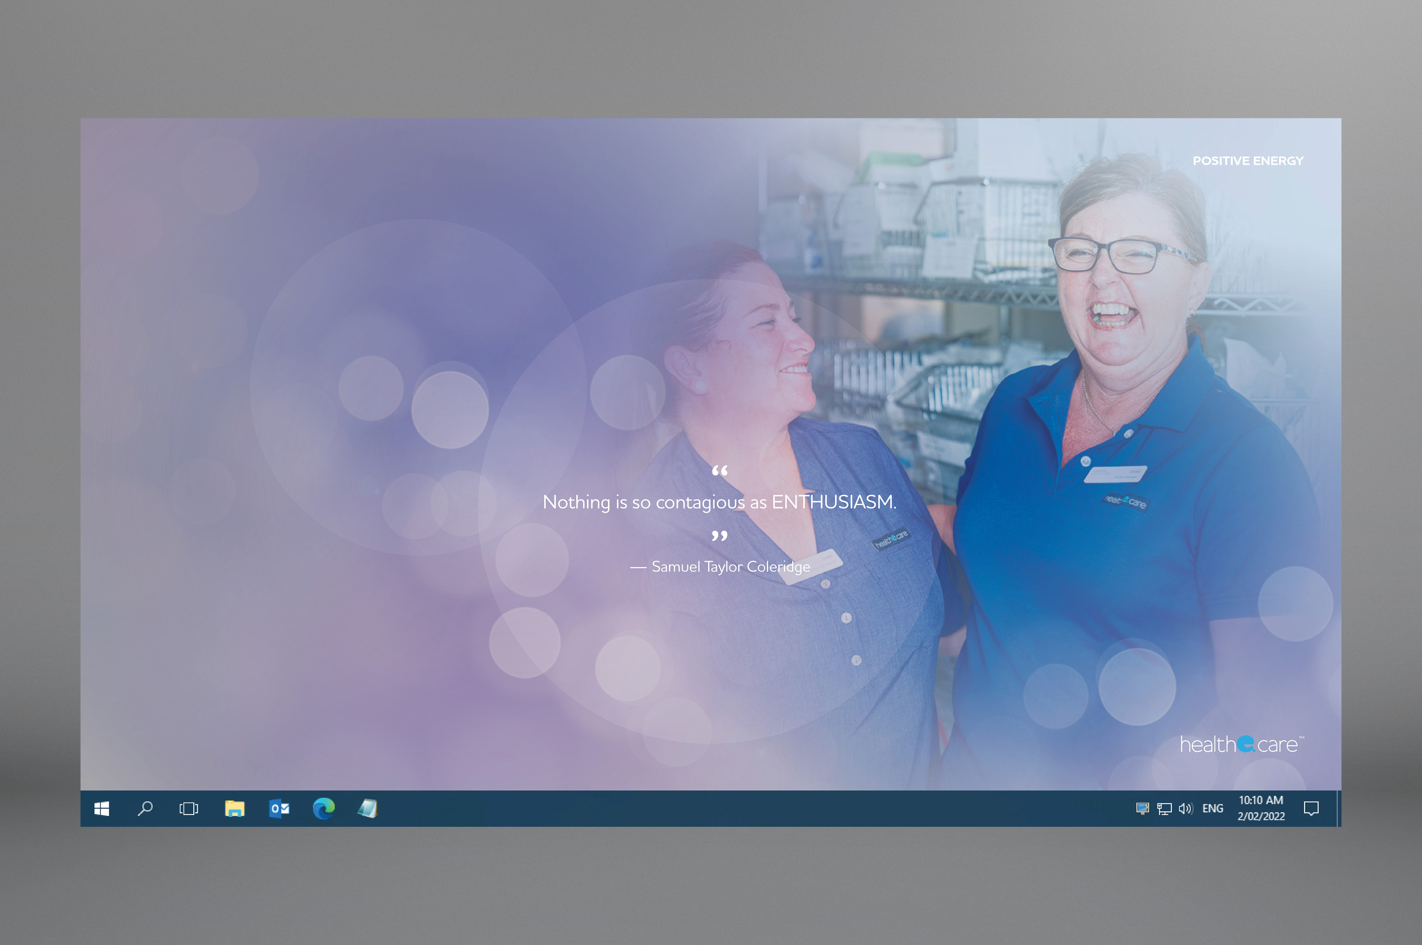The image size is (1422, 945).
Task: Open the notepad app pinned on taskbar
Action: click(x=368, y=809)
